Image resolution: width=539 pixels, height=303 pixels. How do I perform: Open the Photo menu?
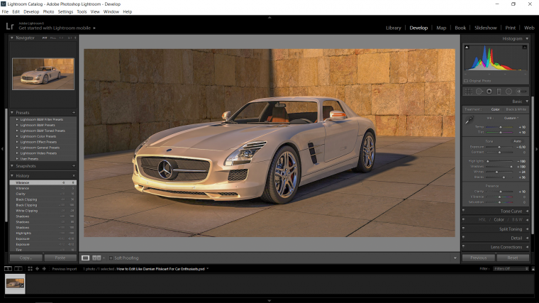[x=48, y=11]
